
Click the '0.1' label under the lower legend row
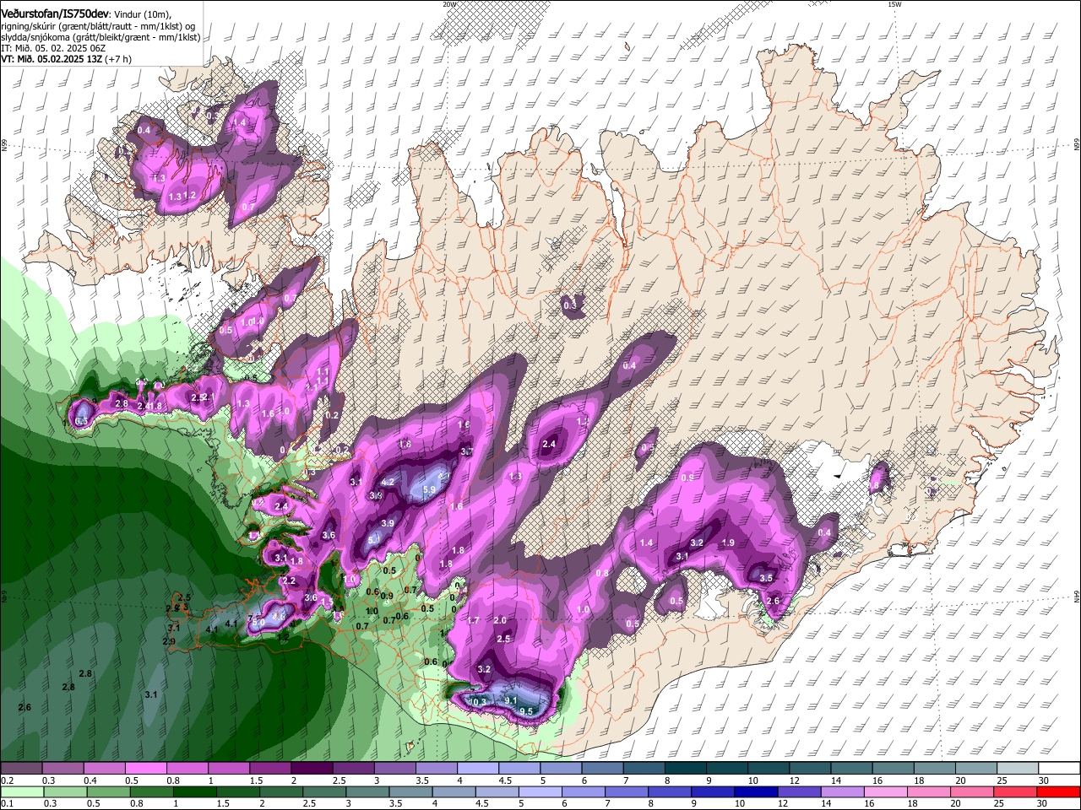point(6,803)
